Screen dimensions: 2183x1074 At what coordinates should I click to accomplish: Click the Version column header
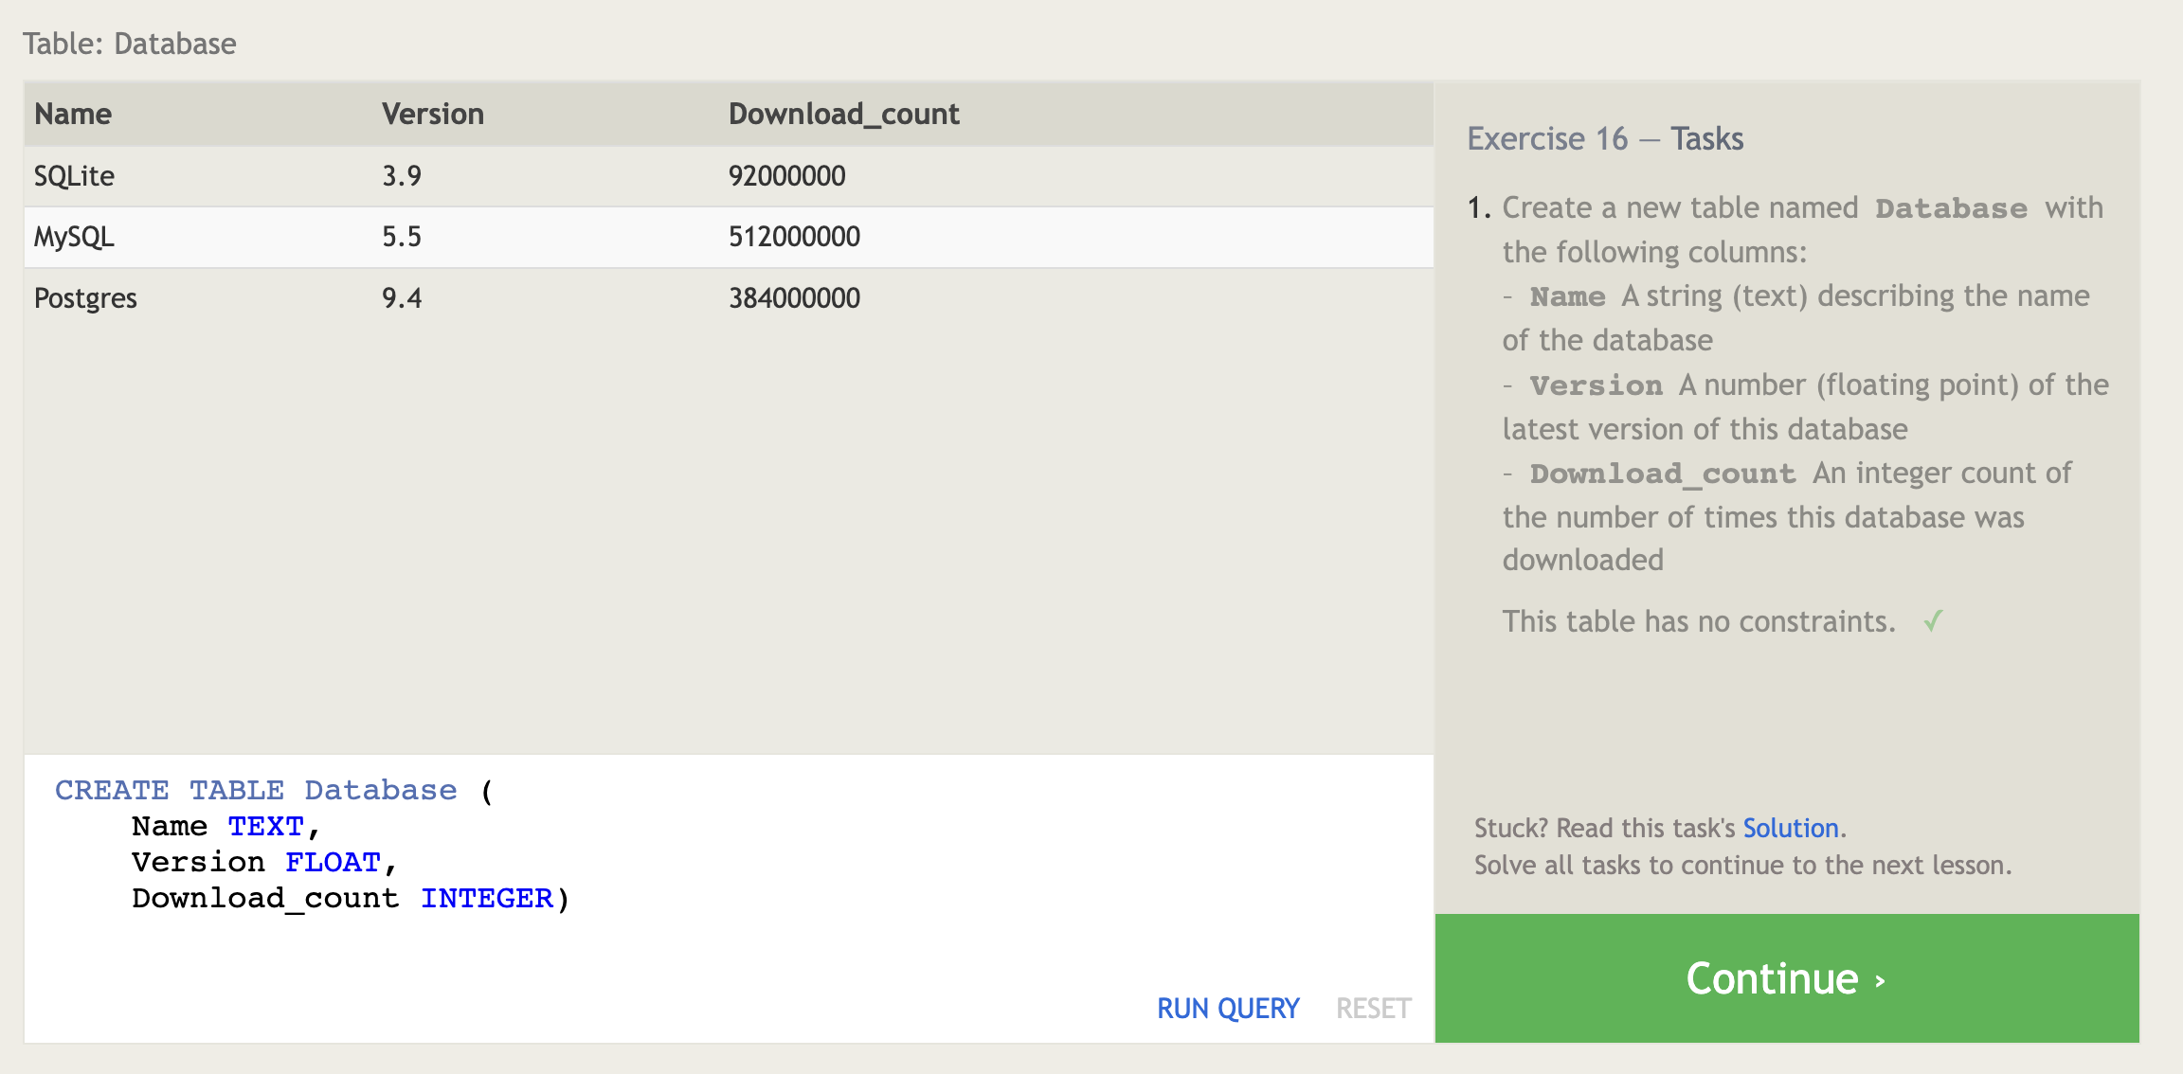(x=433, y=115)
